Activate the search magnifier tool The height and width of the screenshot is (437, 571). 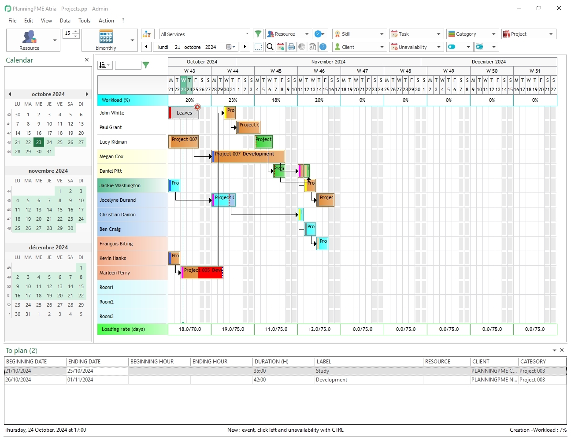pos(270,47)
